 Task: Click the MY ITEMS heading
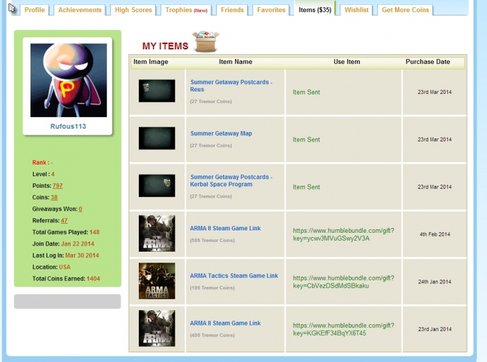[165, 46]
